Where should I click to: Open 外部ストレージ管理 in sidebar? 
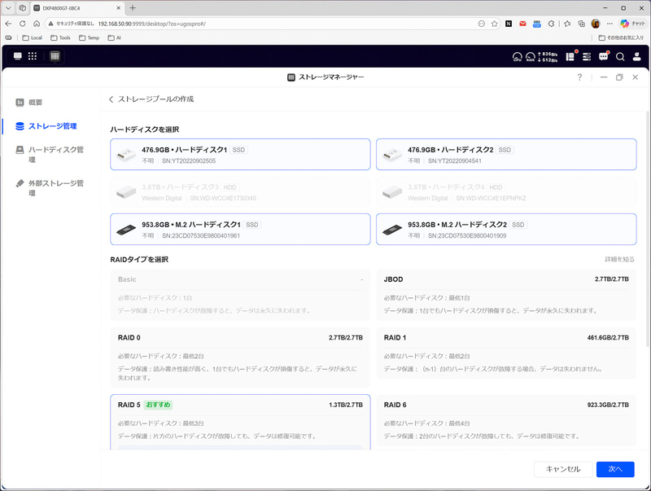click(50, 188)
